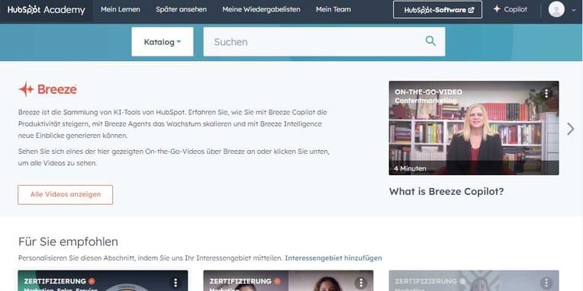This screenshot has height=291, width=583.
Task: Go to Später ansehen
Action: (182, 10)
